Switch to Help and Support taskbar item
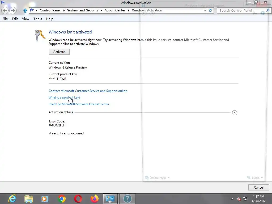The height and width of the screenshot is (204, 272). [x=127, y=199]
